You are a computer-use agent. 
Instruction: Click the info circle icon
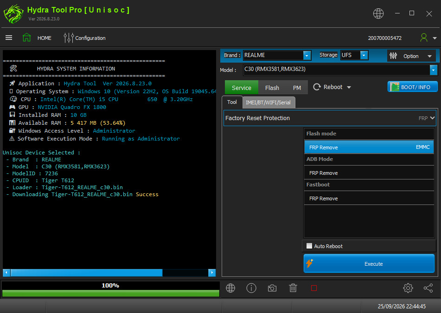point(251,288)
